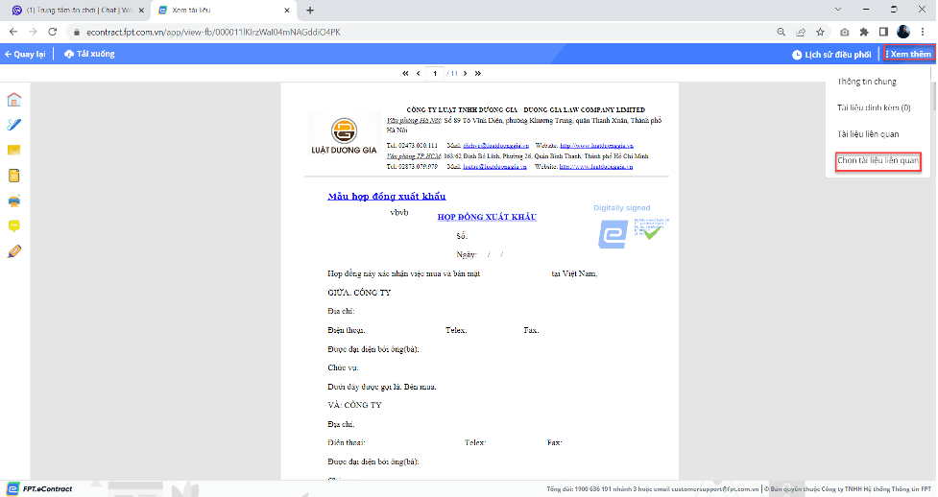Select Chọn tài liệu liên quan option
Image resolution: width=938 pixels, height=497 pixels.
(x=878, y=160)
